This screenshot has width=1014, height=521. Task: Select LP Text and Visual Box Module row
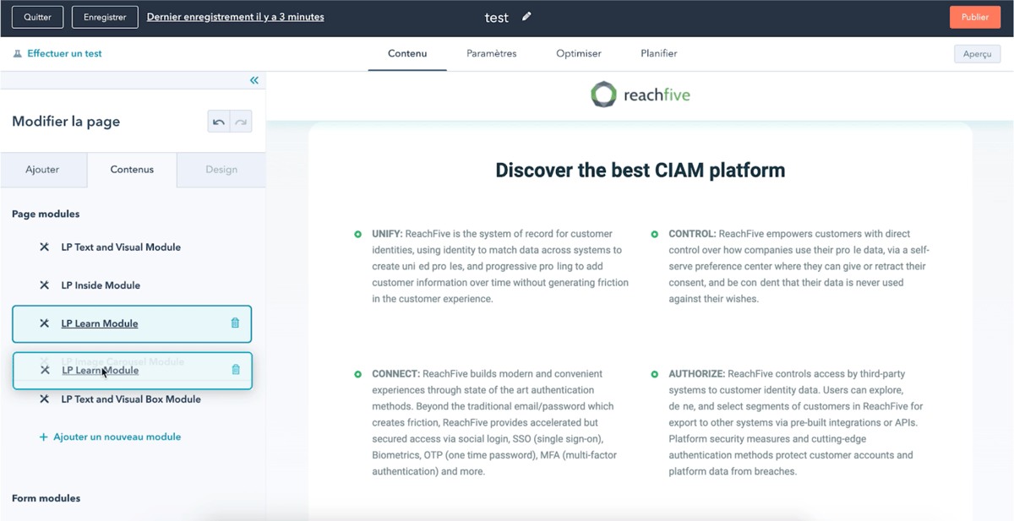tap(131, 399)
